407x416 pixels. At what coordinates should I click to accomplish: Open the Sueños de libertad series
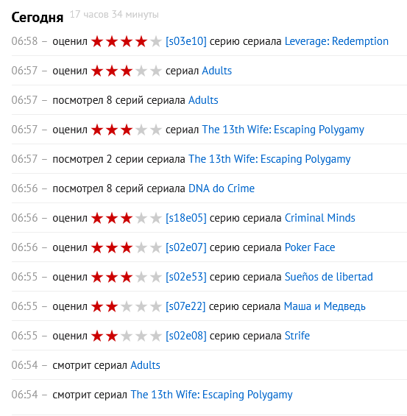[x=329, y=277]
